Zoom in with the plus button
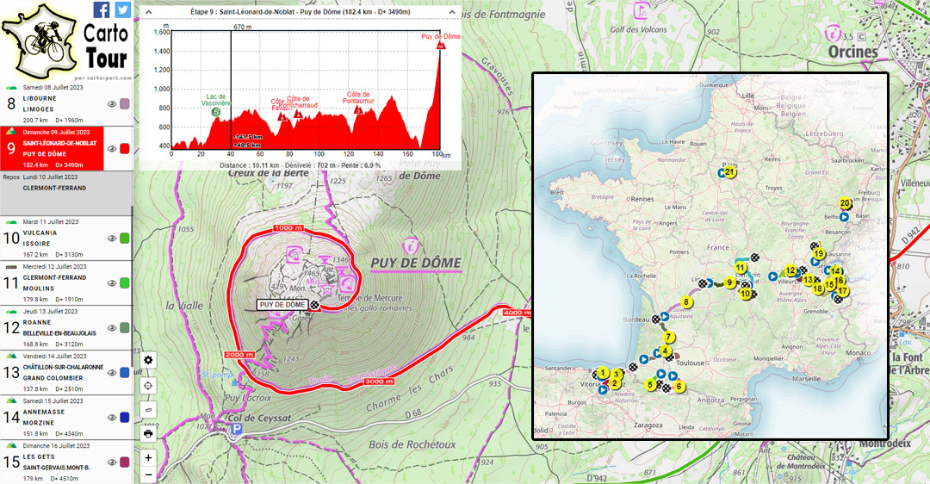Image resolution: width=930 pixels, height=484 pixels. click(148, 458)
